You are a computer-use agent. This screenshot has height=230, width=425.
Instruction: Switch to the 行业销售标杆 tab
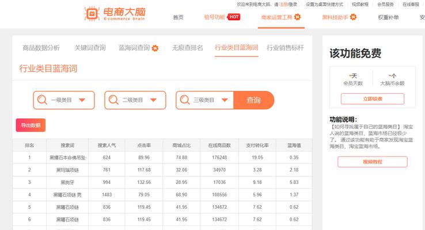tap(285, 48)
